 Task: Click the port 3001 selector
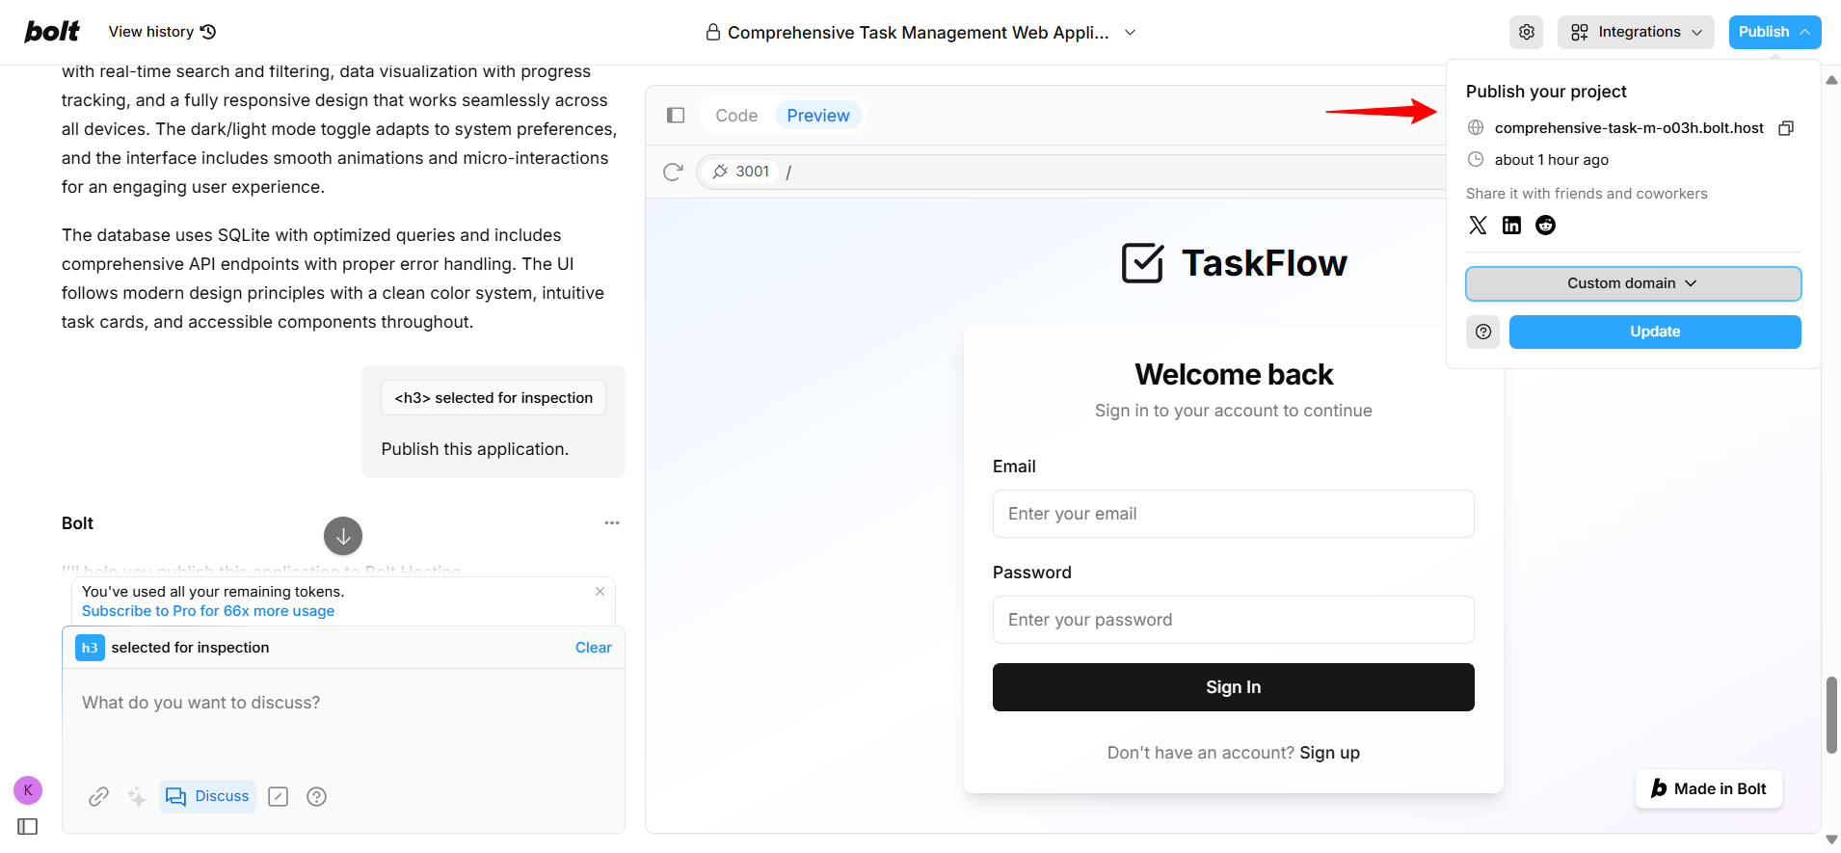740,172
